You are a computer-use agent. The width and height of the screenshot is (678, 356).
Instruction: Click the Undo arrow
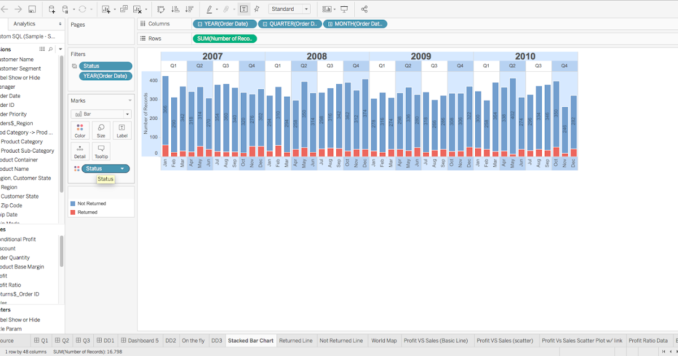click(6, 8)
